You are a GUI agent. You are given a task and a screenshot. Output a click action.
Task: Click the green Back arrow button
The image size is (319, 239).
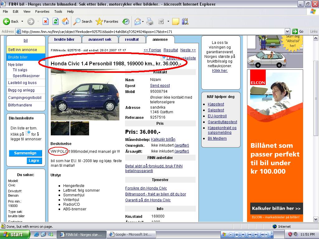pyautogui.click(x=7, y=21)
